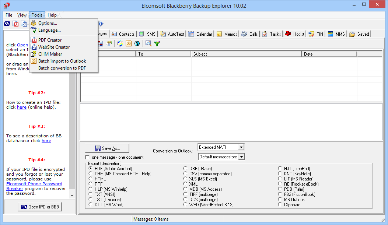388x225 pixels.
Task: Choose XLS (MS Excel) export format
Action: pos(185,179)
